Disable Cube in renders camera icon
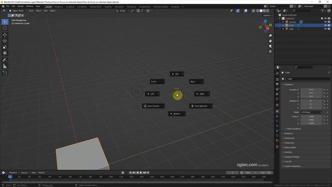332x187 pixels. pyautogui.click(x=329, y=25)
